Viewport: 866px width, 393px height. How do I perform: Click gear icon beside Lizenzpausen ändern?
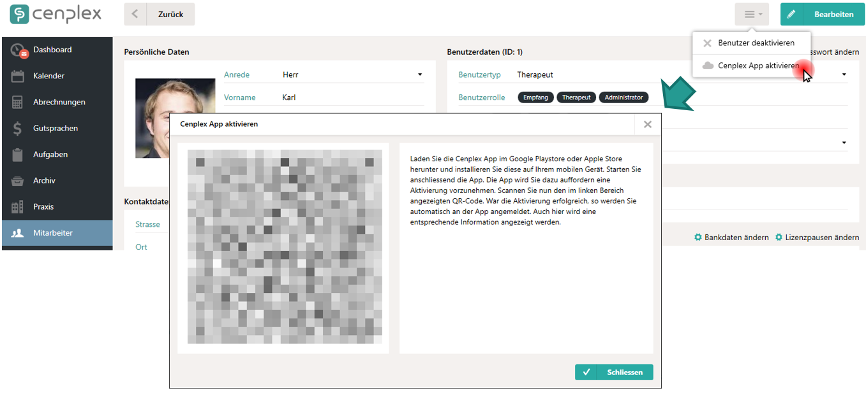(x=779, y=237)
